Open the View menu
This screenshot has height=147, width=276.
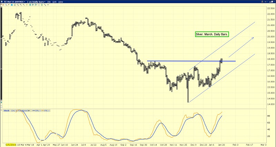click(x=61, y=2)
